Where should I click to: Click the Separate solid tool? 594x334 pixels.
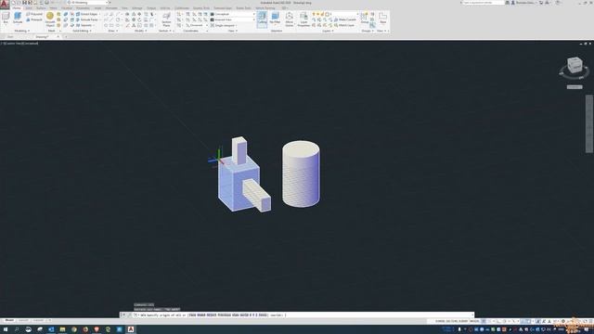[x=84, y=25]
